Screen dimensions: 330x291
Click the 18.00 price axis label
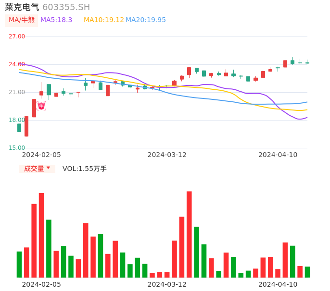pyautogui.click(x=17, y=120)
